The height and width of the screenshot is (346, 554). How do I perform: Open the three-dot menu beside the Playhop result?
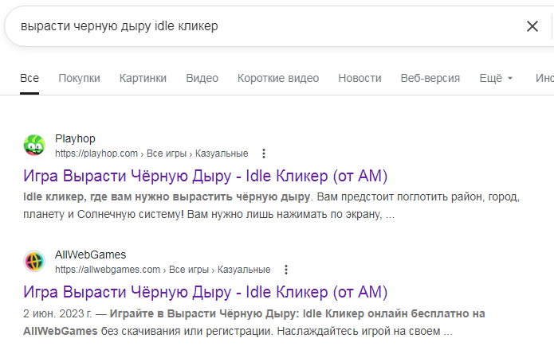point(264,154)
